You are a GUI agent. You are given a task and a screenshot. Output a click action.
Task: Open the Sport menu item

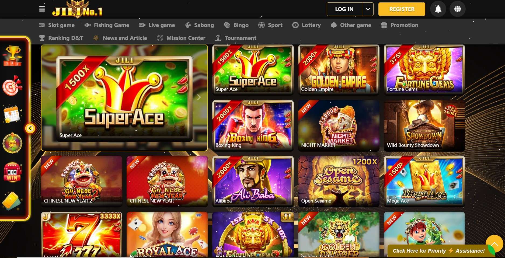pos(270,25)
